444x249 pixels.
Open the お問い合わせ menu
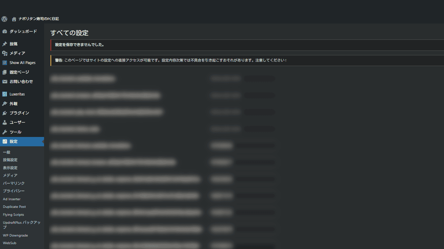[x=22, y=82]
